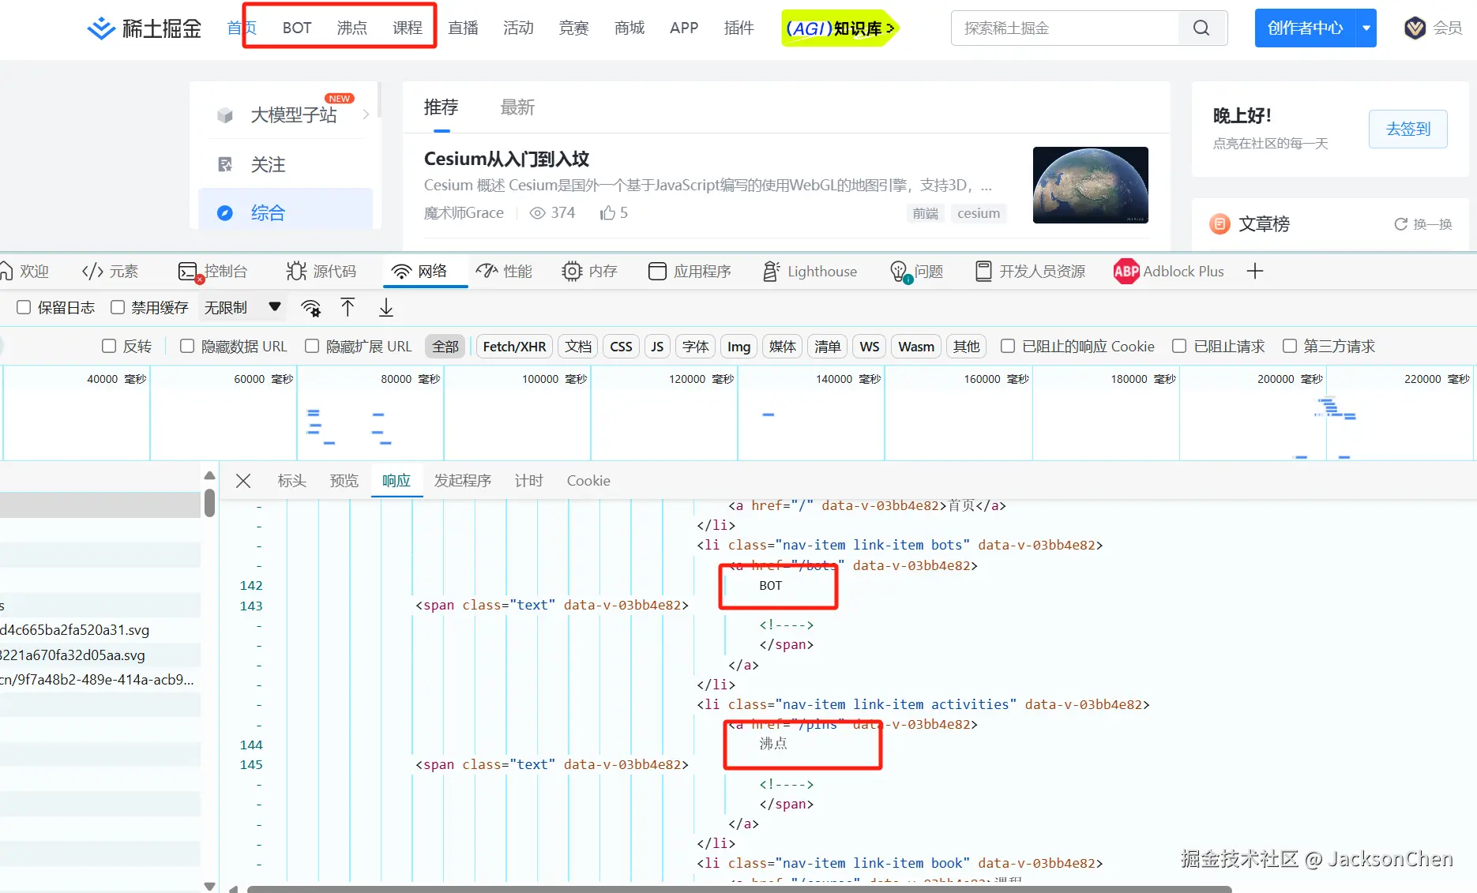This screenshot has width=1477, height=893.
Task: Select the 推荐 feed tab
Action: tap(441, 107)
